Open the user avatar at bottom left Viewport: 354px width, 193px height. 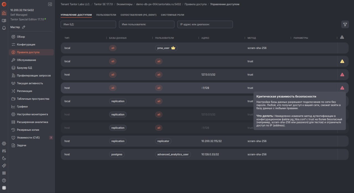[4, 188]
